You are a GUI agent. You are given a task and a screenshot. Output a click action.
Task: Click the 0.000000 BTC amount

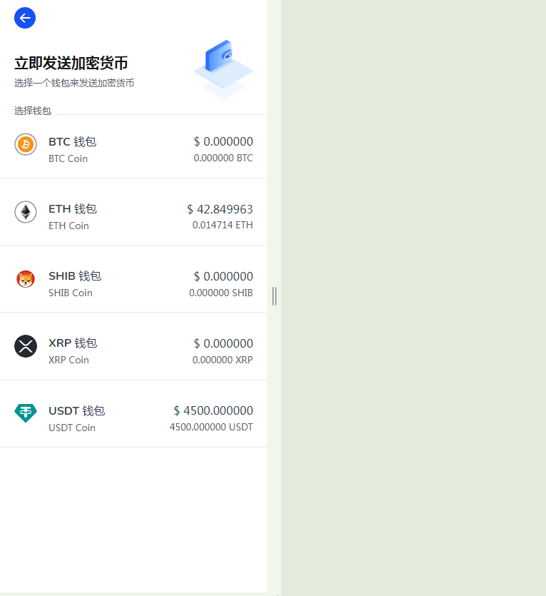(x=224, y=158)
